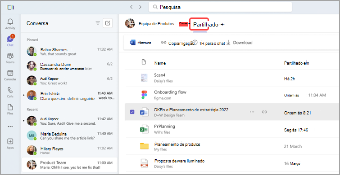
Task: Open the Apps store icon
Action: pos(10,144)
